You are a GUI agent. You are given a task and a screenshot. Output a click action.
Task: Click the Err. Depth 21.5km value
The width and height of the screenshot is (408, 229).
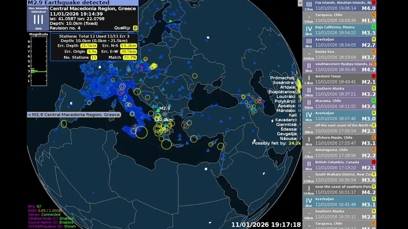pyautogui.click(x=88, y=46)
